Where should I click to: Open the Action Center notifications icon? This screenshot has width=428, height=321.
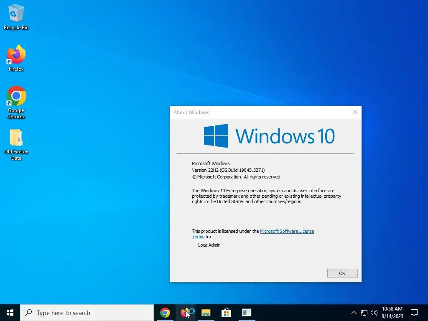pos(414,313)
